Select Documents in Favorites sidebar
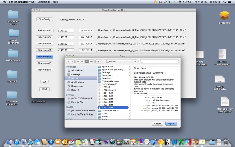This screenshot has height=147, width=235. [77, 86]
